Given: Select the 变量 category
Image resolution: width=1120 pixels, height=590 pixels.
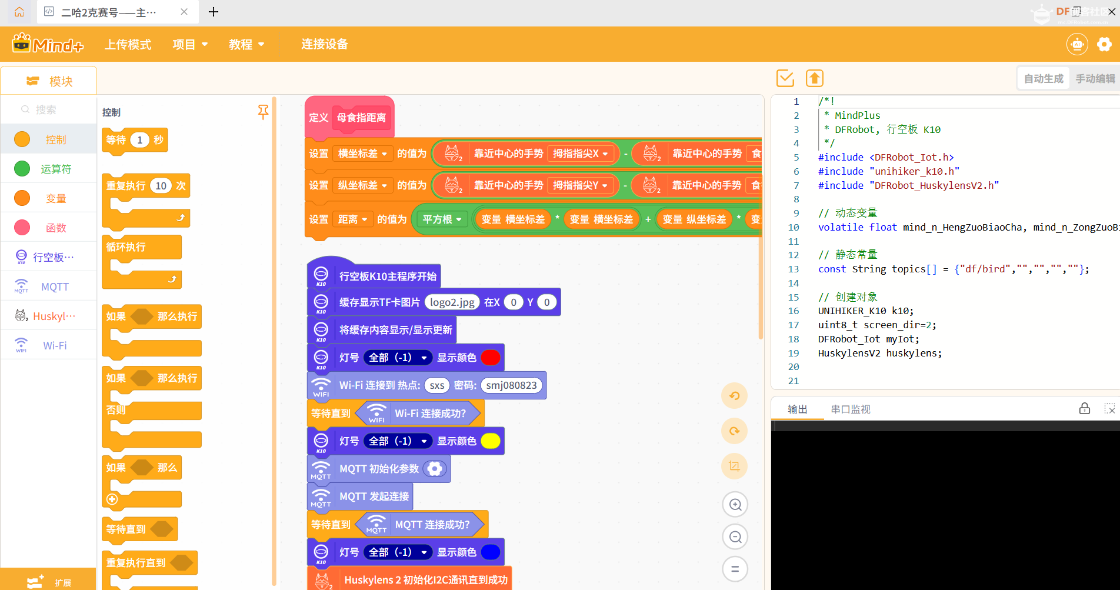Looking at the screenshot, I should tap(48, 198).
